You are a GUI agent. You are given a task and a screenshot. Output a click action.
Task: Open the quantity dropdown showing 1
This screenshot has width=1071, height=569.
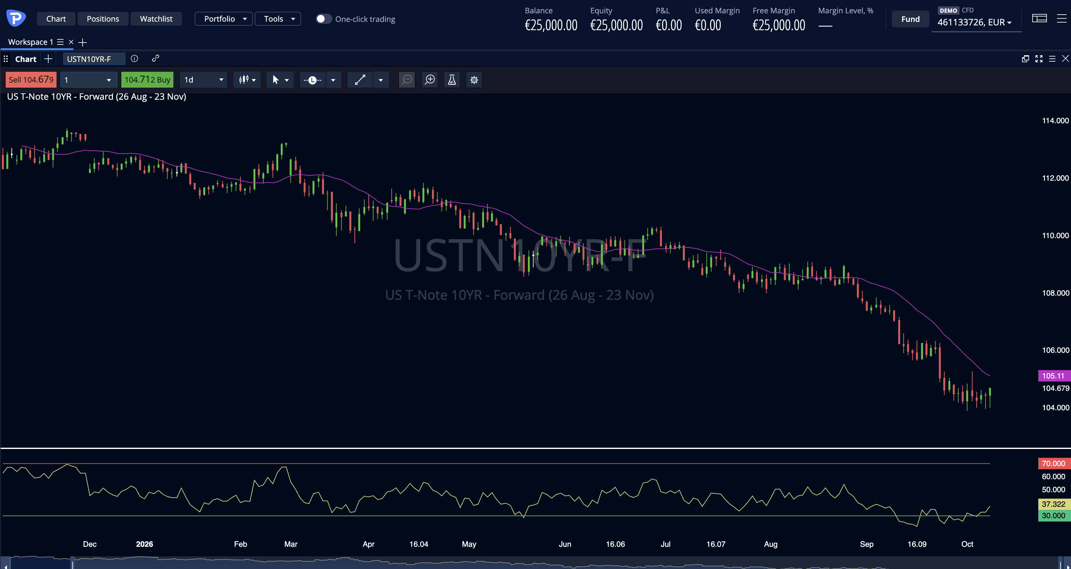88,80
